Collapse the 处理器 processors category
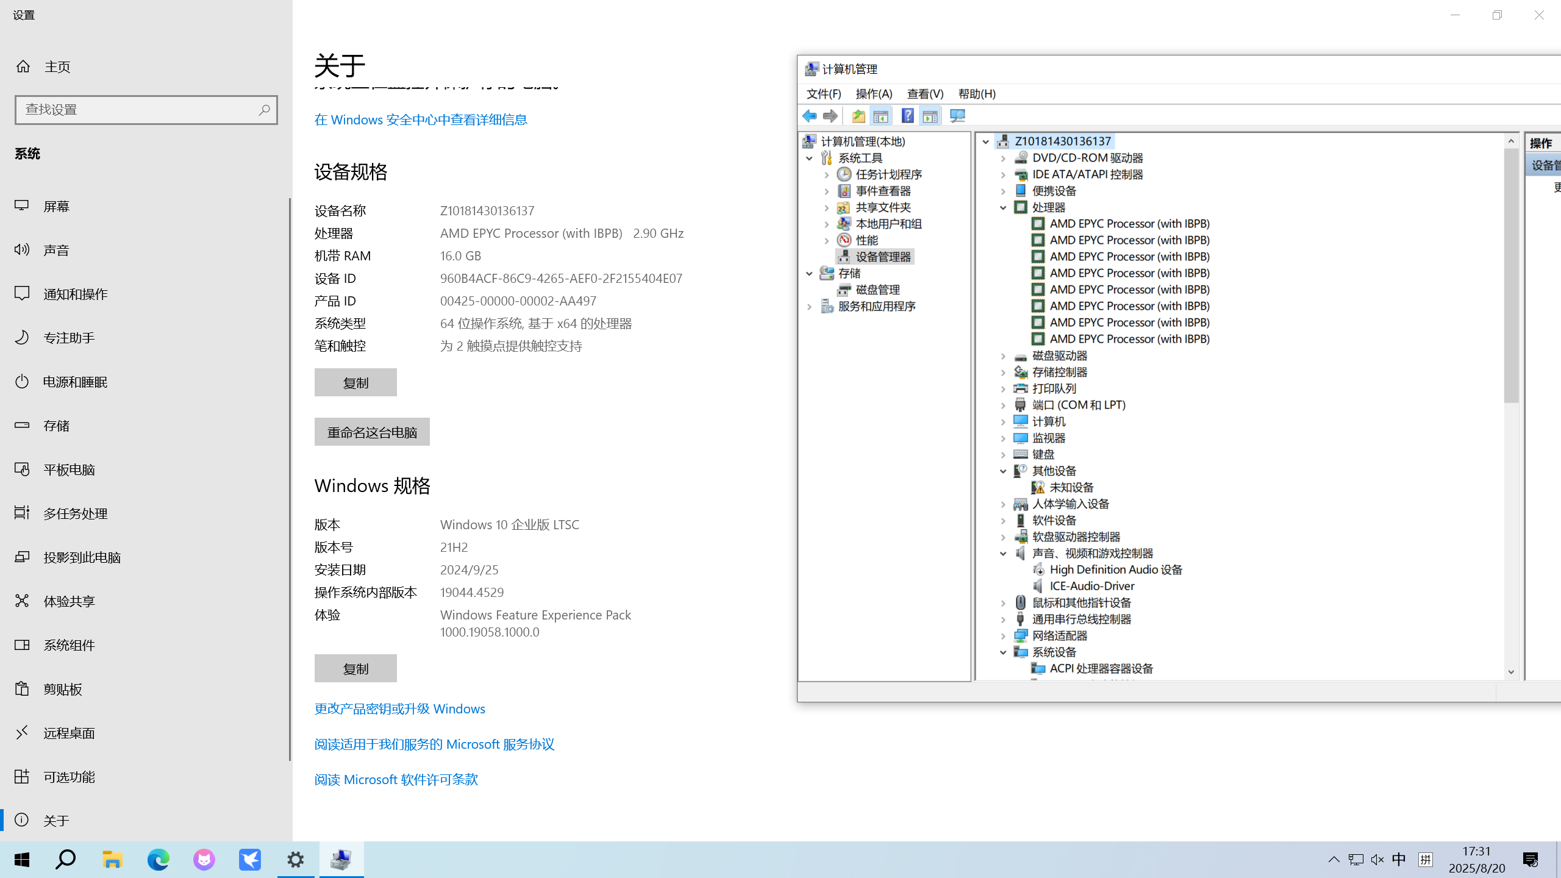1561x878 pixels. (1003, 207)
